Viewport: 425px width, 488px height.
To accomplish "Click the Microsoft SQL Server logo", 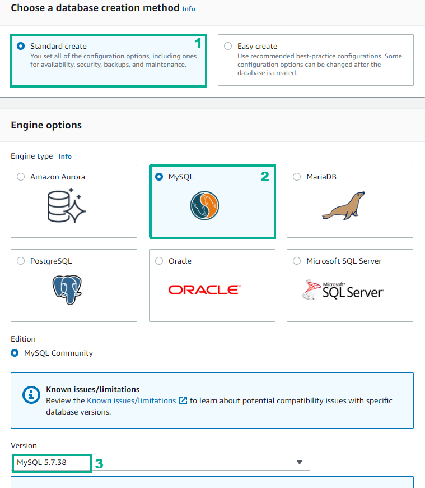I will pyautogui.click(x=343, y=290).
